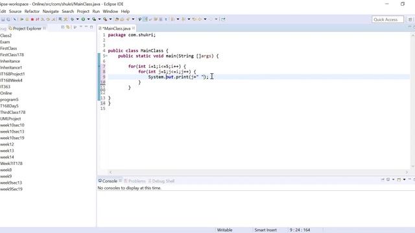Image resolution: width=415 pixels, height=233 pixels.
Task: Click the Open Perspective icon beside Quick Access
Action: click(410, 19)
